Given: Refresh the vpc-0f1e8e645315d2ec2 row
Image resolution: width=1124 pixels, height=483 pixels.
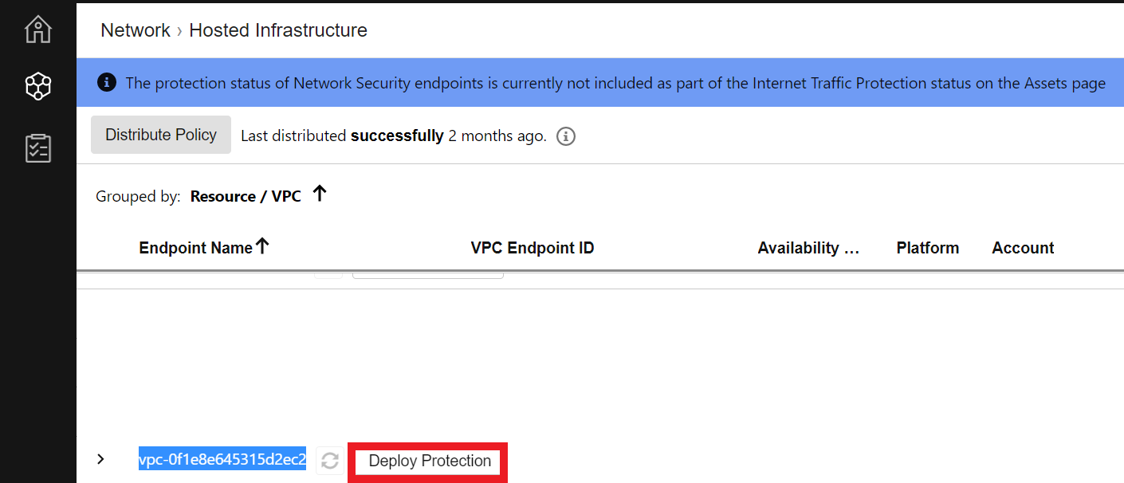Looking at the screenshot, I should coord(330,461).
